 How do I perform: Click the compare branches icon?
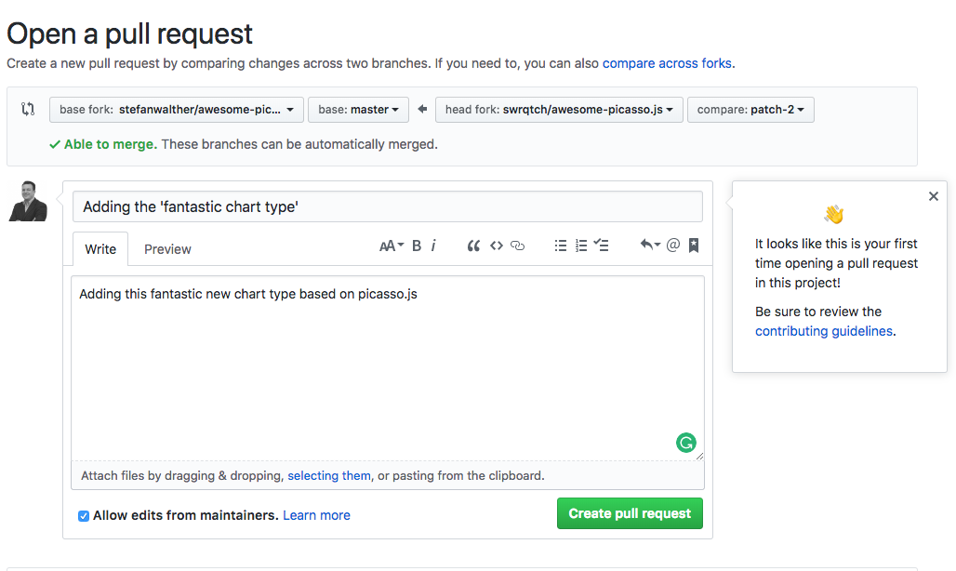(x=28, y=109)
